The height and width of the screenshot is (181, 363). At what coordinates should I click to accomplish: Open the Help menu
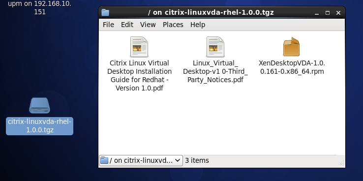click(198, 25)
